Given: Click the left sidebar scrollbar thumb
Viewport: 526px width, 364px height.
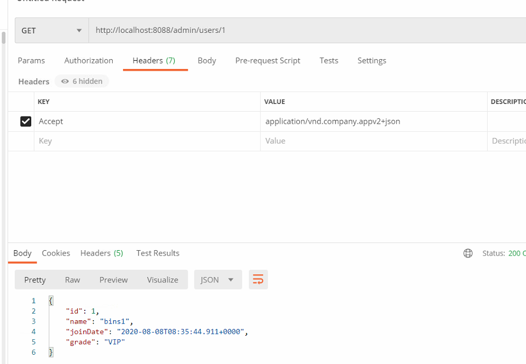Looking at the screenshot, I should coord(4,38).
